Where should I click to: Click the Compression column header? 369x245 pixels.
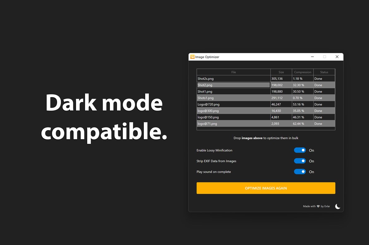point(303,72)
